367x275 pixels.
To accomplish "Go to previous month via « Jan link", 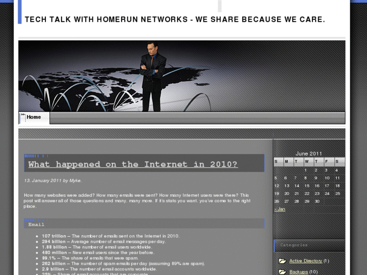I will (280, 209).
